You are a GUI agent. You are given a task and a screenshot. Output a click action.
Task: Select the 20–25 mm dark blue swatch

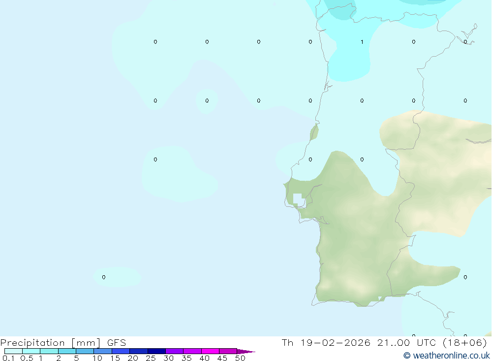pos(139,351)
